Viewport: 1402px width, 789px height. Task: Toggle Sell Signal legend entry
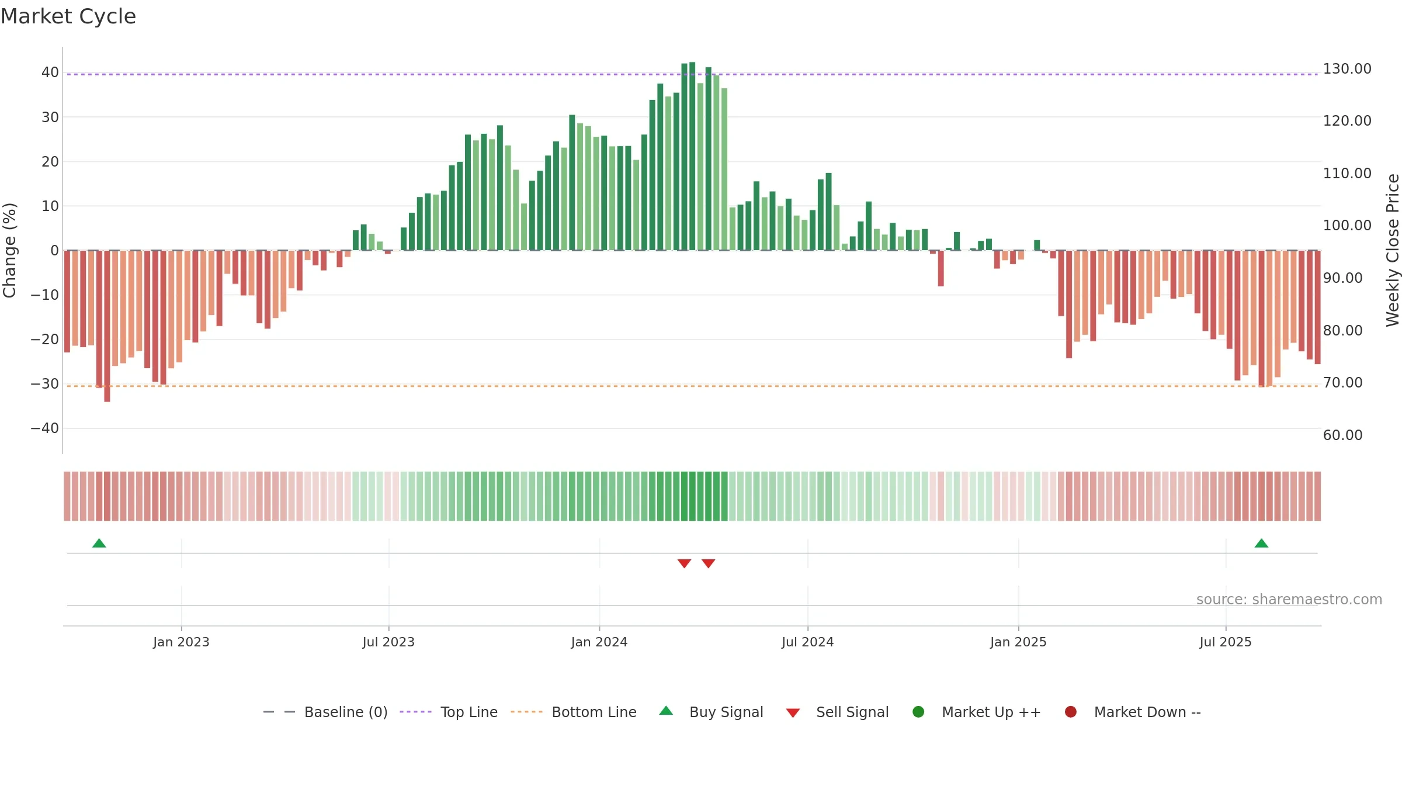pyautogui.click(x=837, y=712)
